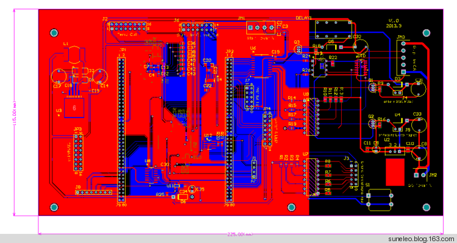457x243 pixels.
Task: Click the board version text 2013.3
Action: click(394, 26)
